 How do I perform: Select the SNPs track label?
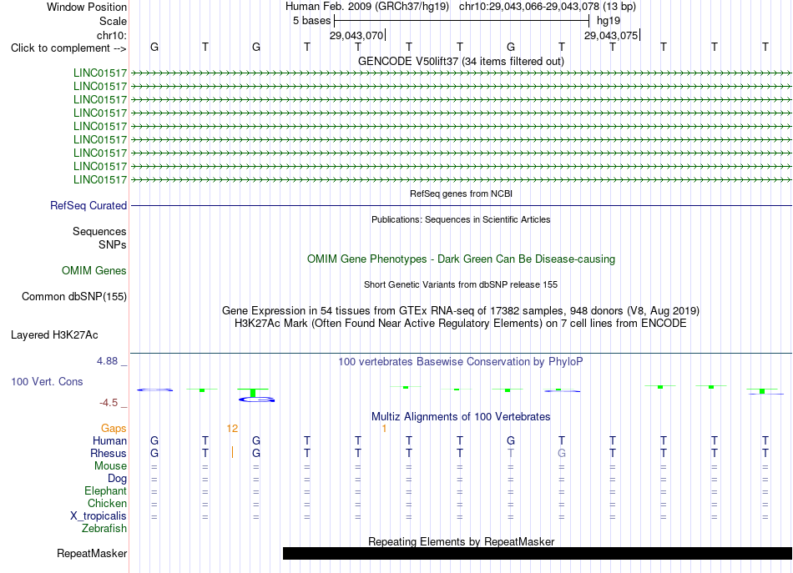coord(113,244)
